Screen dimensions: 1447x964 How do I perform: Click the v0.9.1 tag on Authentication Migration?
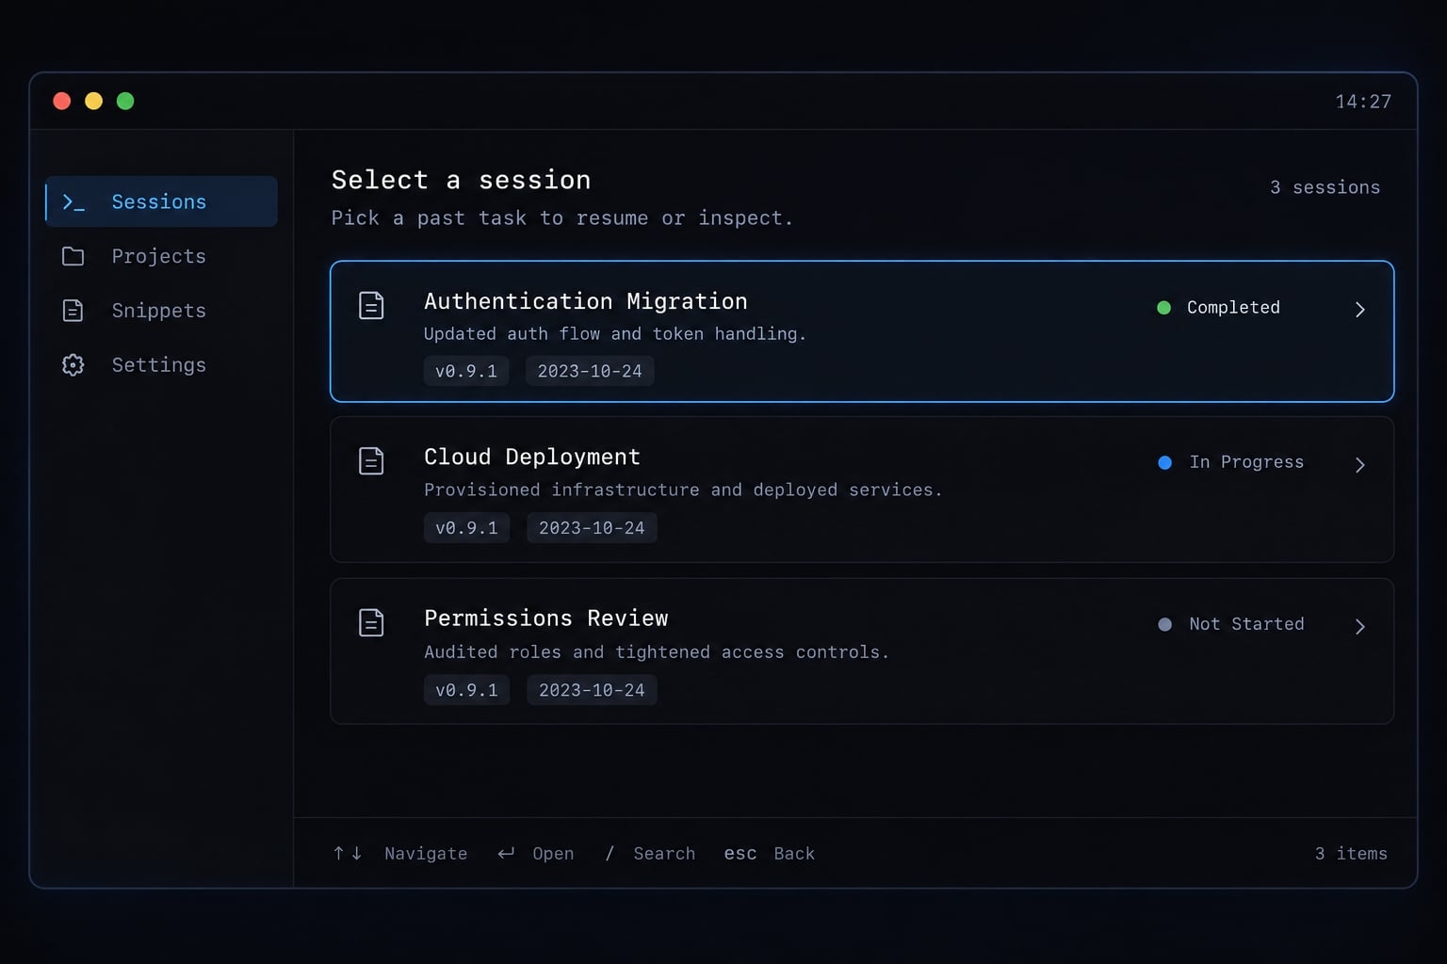pos(466,371)
